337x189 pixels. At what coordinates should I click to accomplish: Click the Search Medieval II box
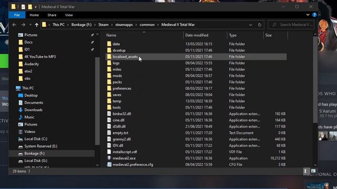[291, 25]
